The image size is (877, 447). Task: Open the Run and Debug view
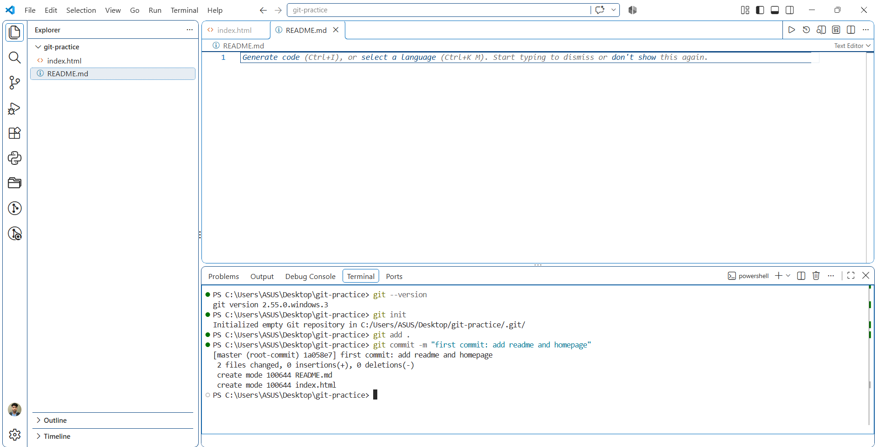pyautogui.click(x=15, y=108)
